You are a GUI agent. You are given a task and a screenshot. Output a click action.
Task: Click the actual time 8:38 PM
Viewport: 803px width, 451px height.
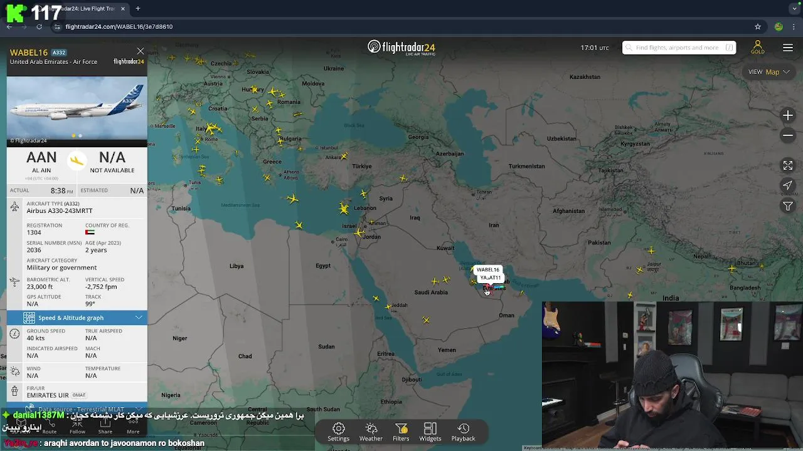pos(62,190)
